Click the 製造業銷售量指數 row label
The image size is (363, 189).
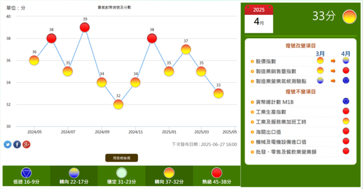[276, 71]
